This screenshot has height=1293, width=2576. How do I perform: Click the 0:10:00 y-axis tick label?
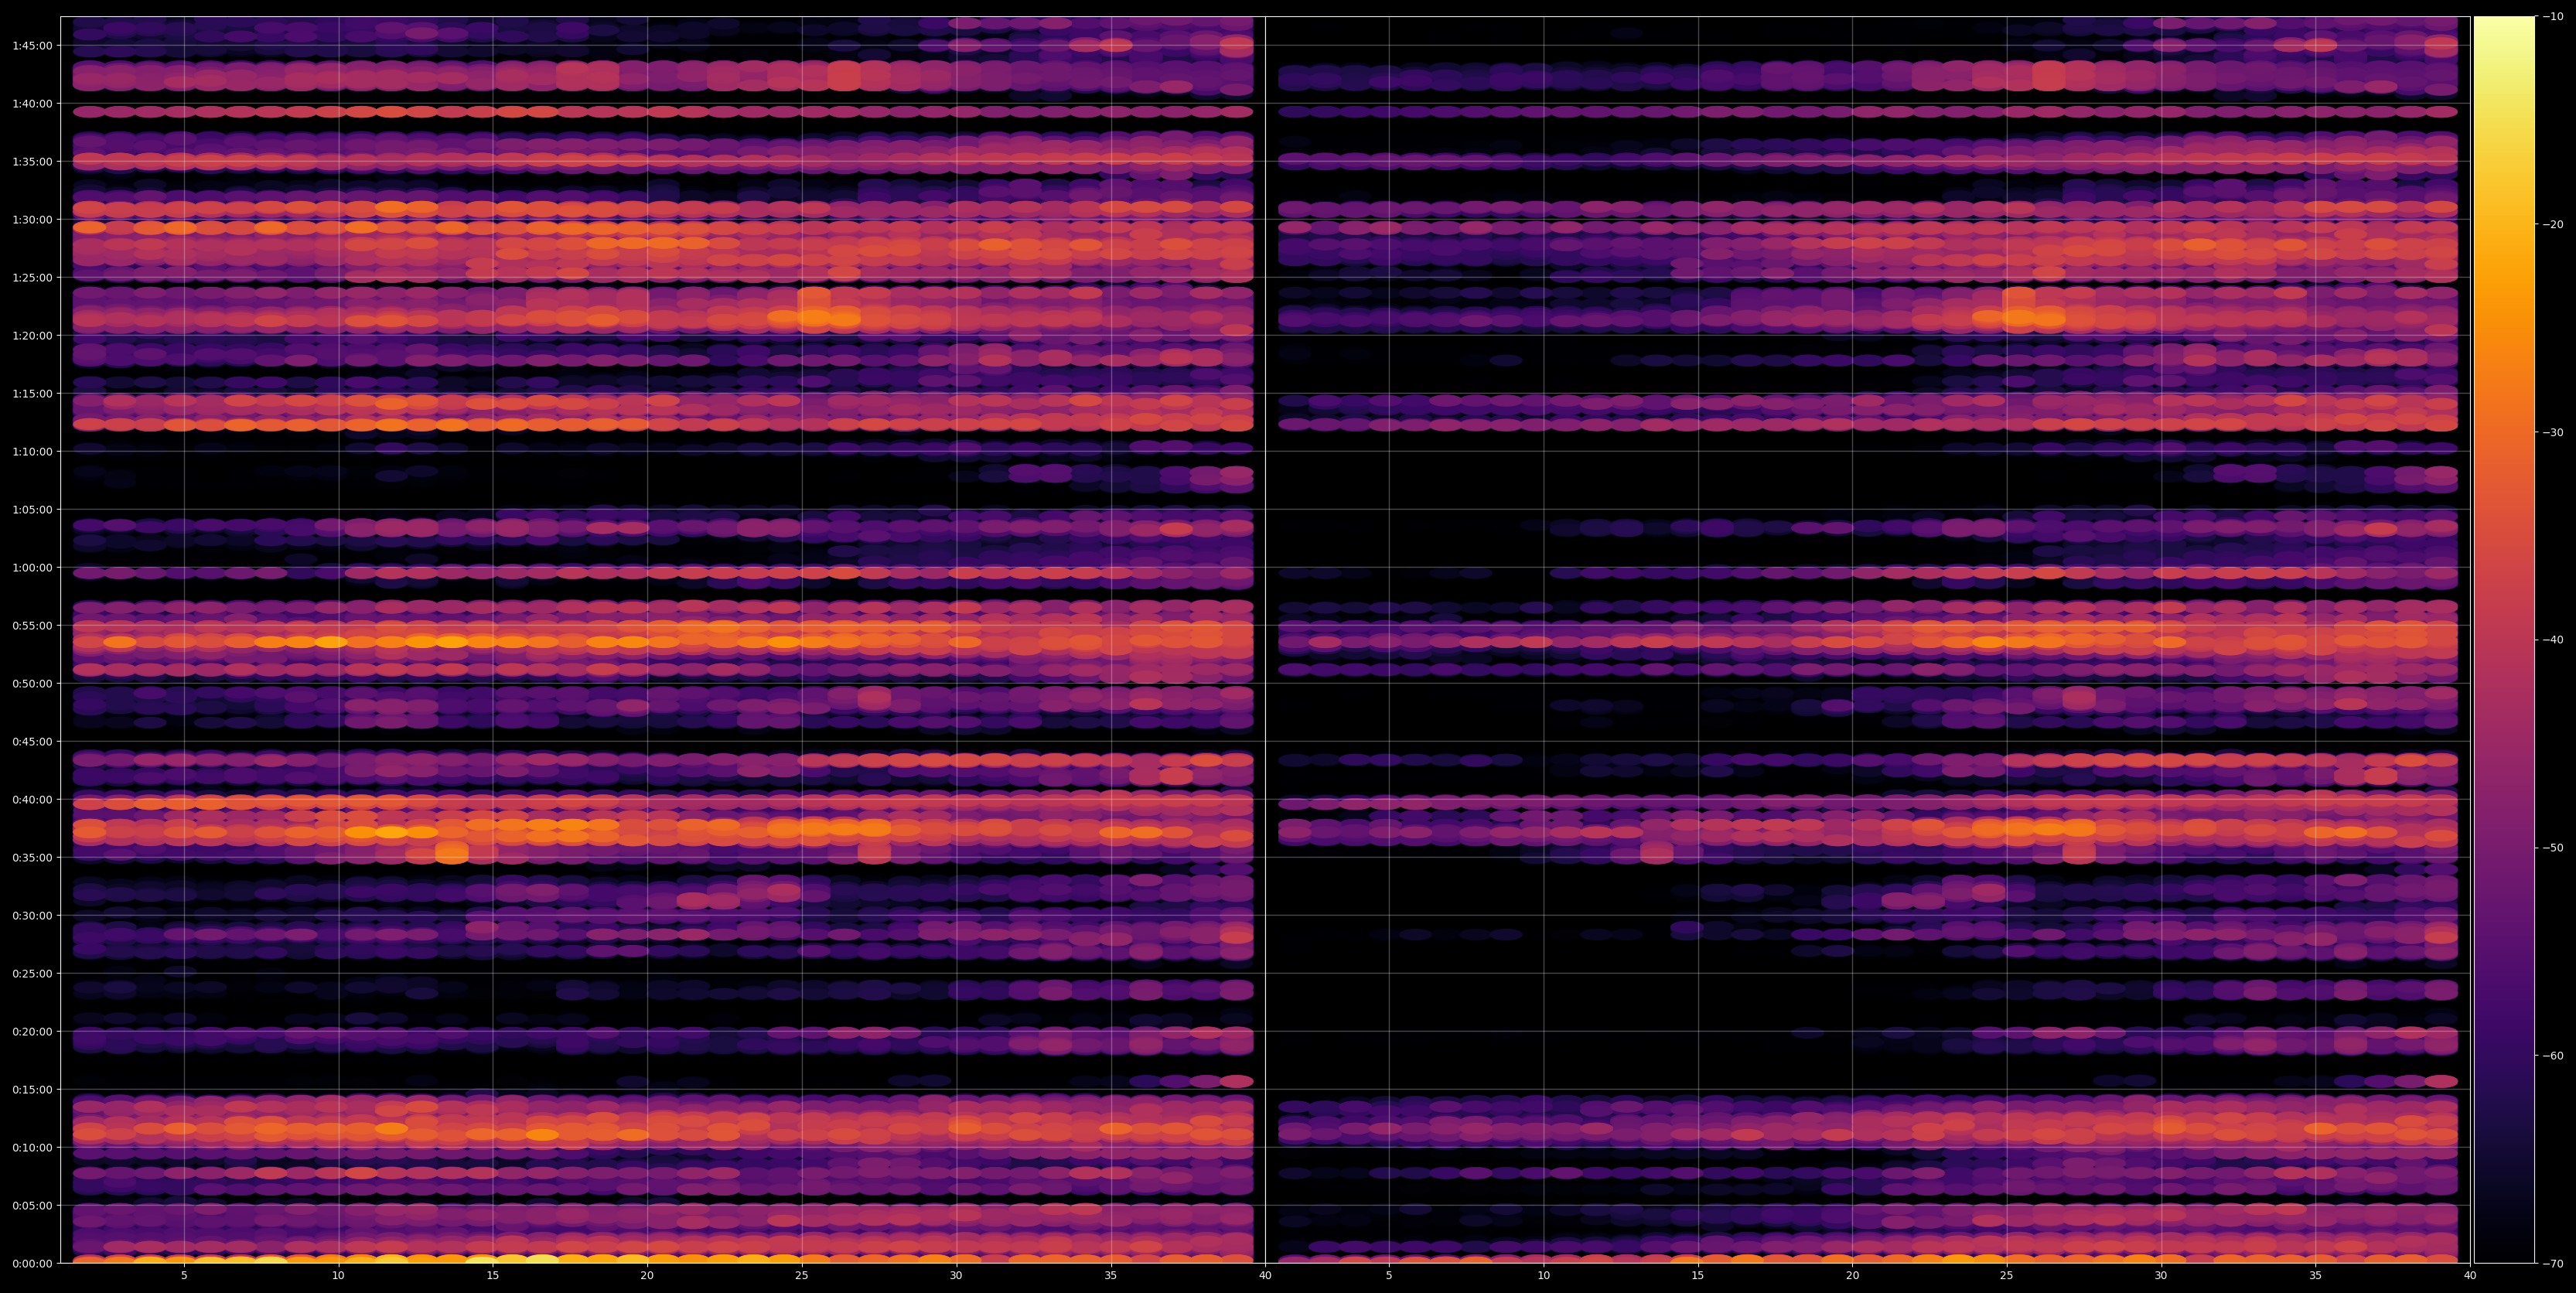(x=33, y=1147)
